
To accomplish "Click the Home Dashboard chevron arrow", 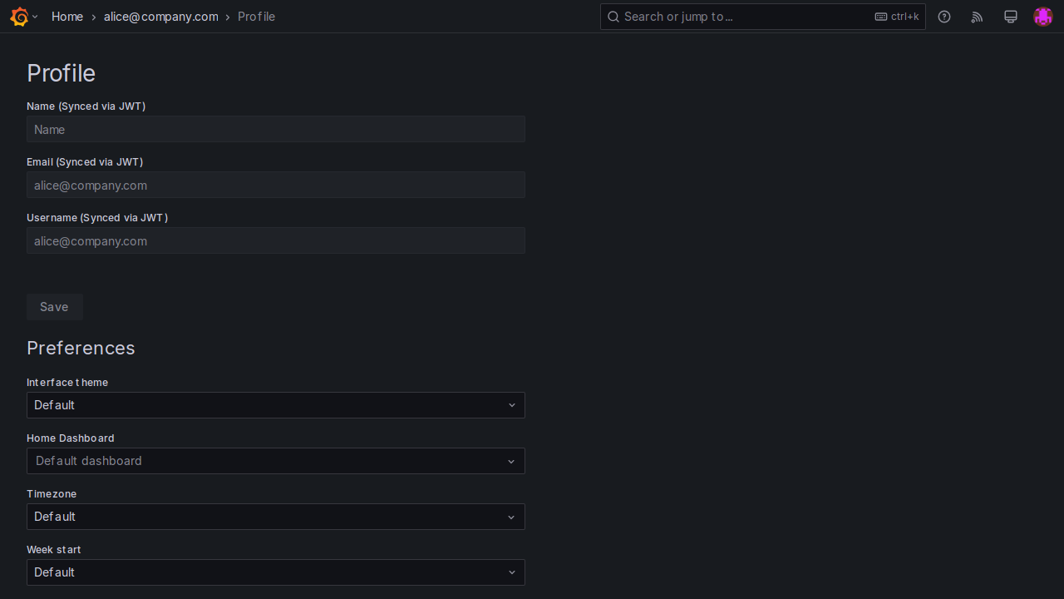I will pos(512,461).
